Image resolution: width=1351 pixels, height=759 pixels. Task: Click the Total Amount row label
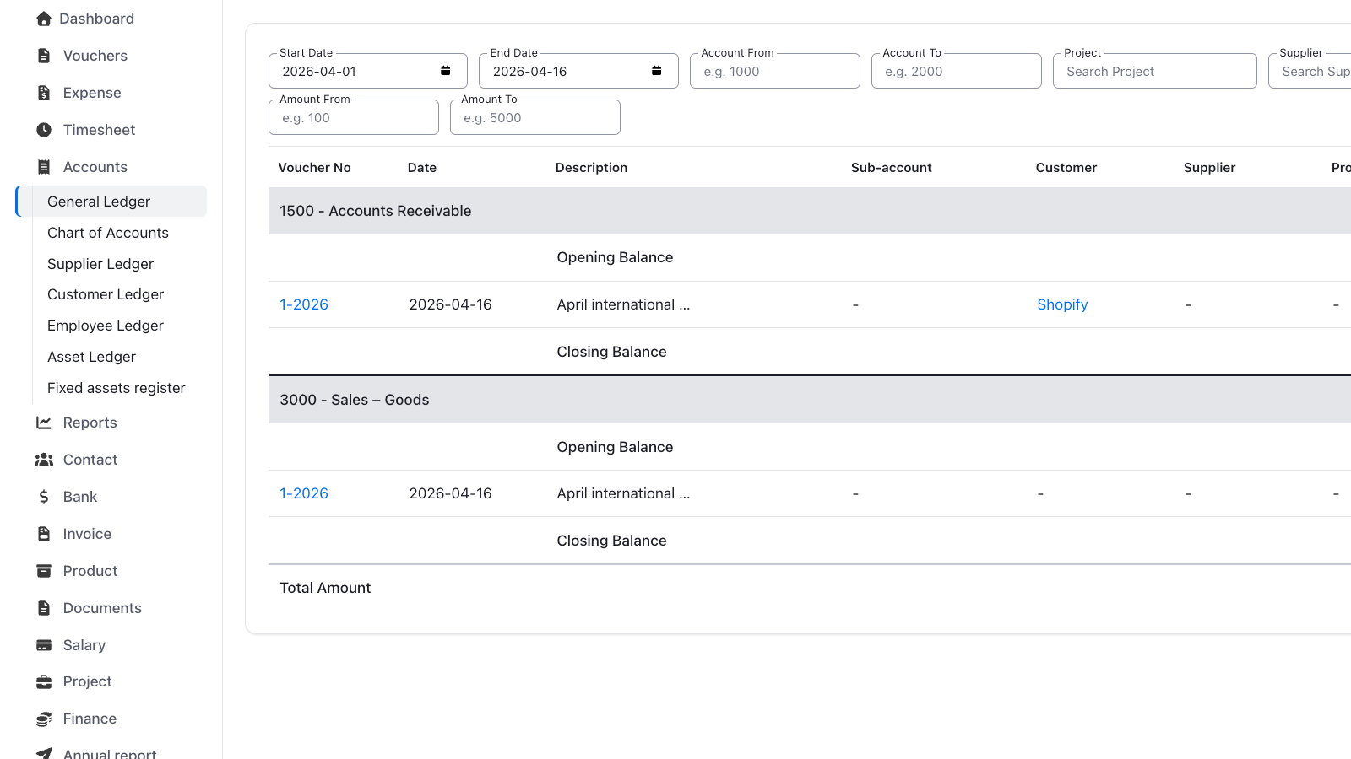[x=325, y=588]
